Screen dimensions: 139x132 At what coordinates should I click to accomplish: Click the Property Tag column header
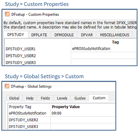tap(20, 107)
